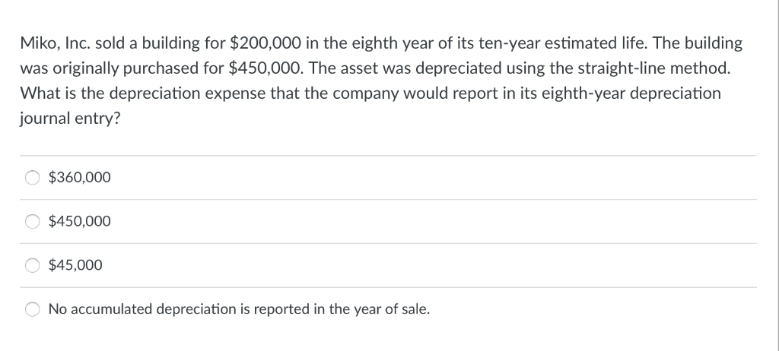Select the $360,000 radio button
The height and width of the screenshot is (351, 779).
coord(33,178)
